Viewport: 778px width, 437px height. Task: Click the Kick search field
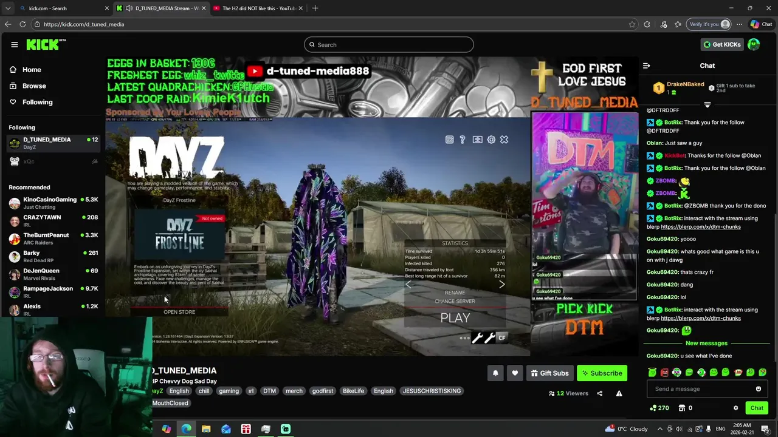(x=389, y=44)
